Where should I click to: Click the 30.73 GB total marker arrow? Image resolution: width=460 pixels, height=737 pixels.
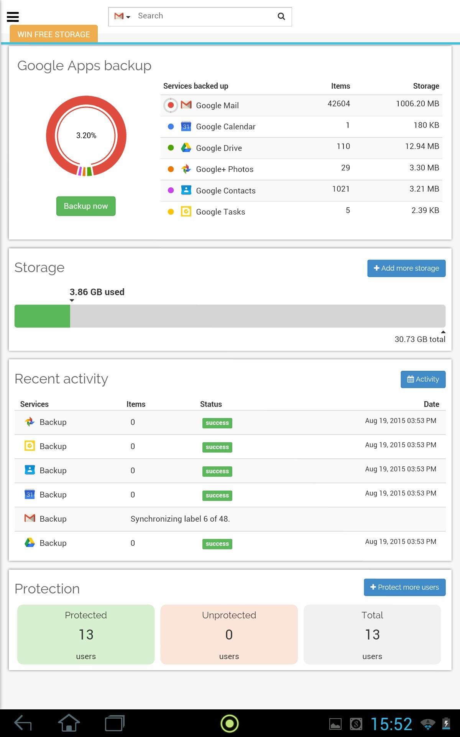pos(443,332)
